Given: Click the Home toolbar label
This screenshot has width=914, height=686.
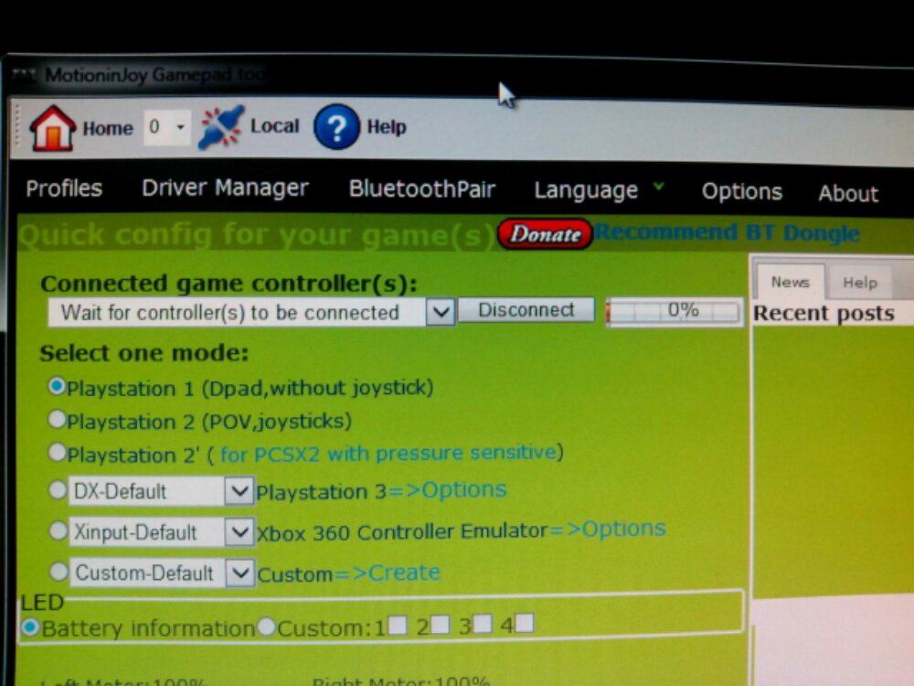Looking at the screenshot, I should tap(108, 128).
